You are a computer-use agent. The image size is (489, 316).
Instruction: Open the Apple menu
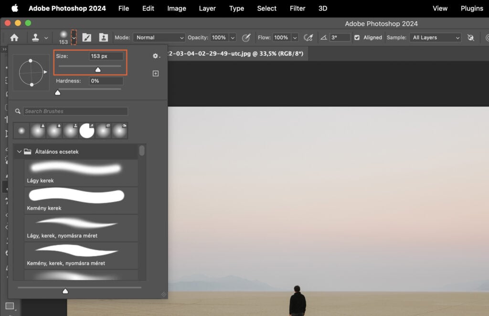tap(13, 8)
